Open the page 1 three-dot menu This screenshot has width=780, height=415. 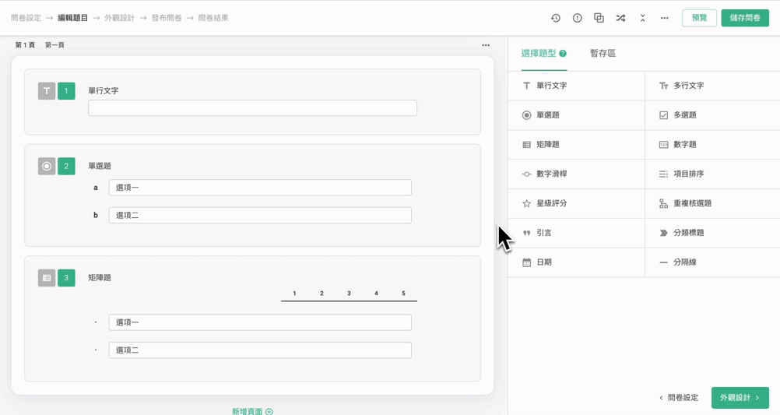(x=486, y=45)
